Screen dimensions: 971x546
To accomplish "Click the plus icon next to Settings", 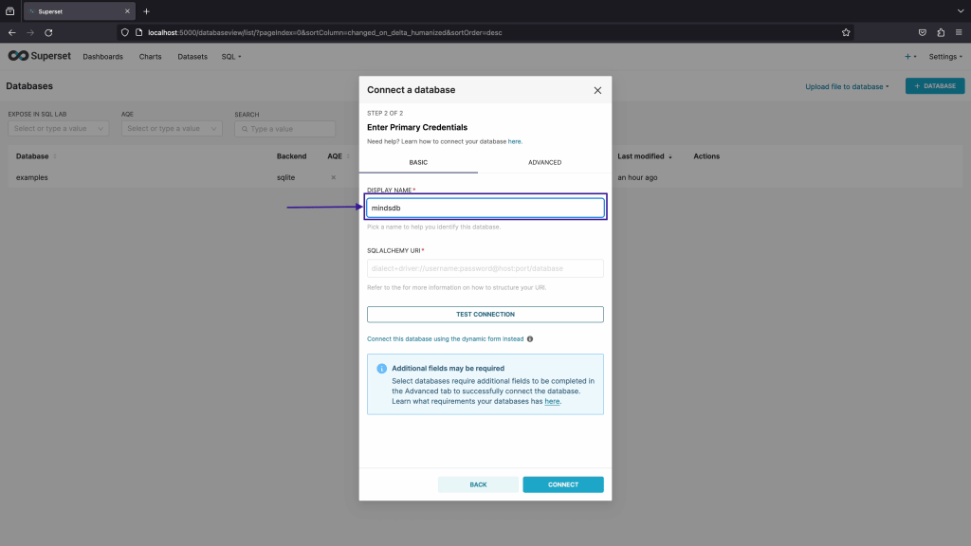I will (x=909, y=57).
